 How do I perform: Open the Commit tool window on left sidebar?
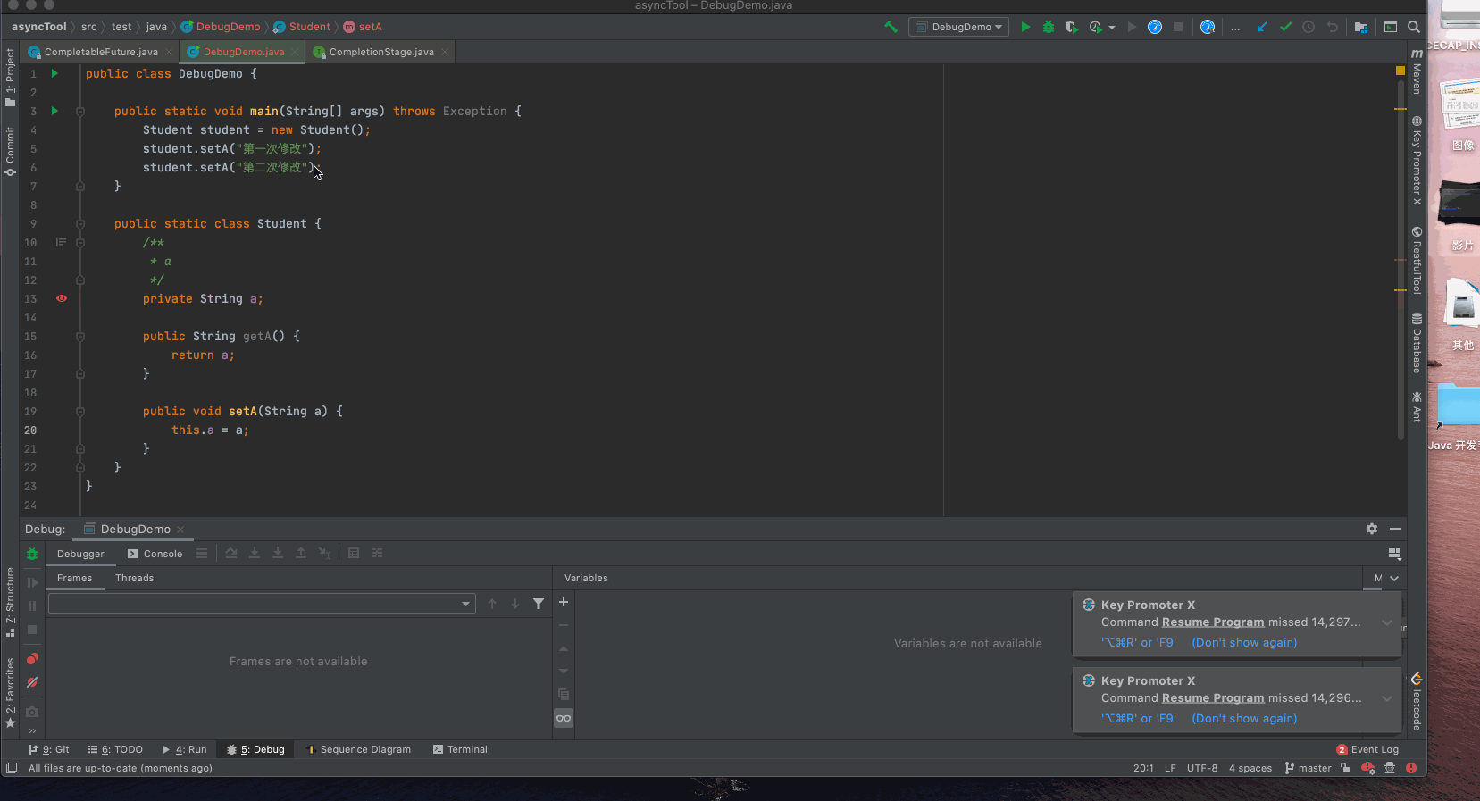tap(10, 151)
